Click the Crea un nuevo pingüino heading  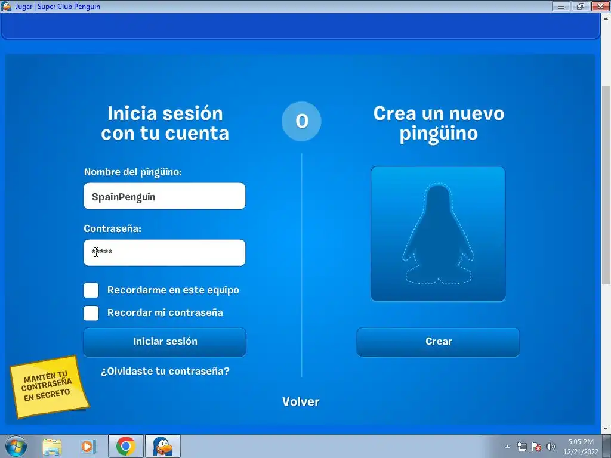tap(439, 123)
